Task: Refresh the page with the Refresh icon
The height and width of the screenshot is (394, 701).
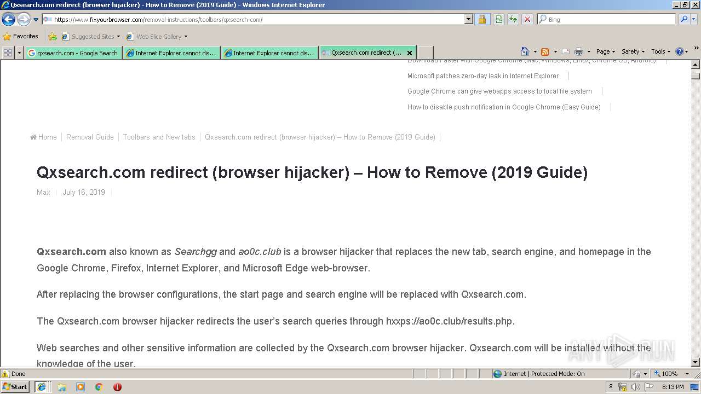Action: [513, 20]
